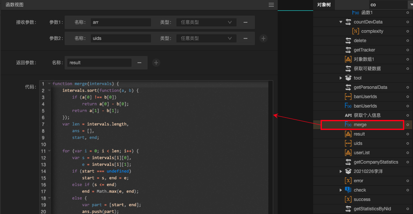413x214 pixels.
Task: Select getCompanyStatistics in the object tree
Action: coord(376,162)
